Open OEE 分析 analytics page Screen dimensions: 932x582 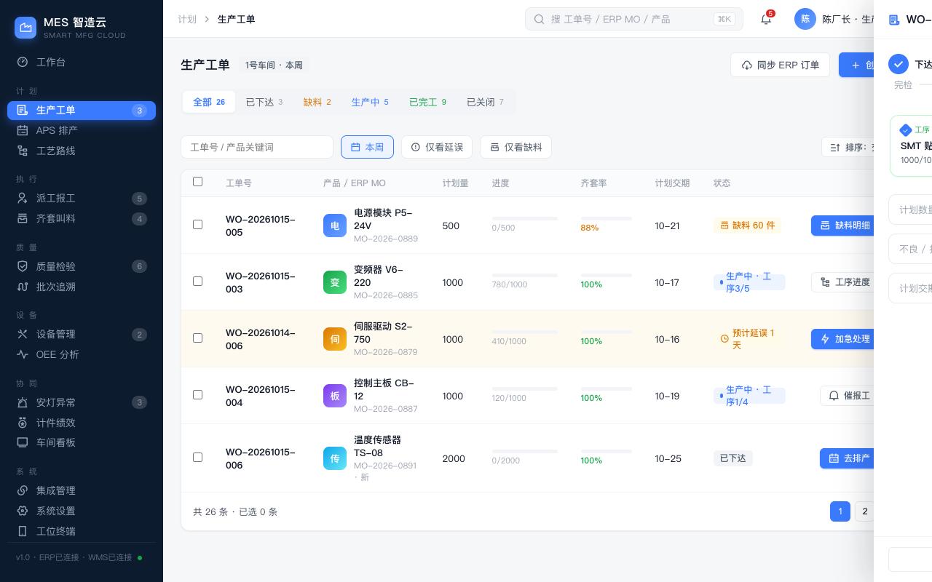[82, 354]
